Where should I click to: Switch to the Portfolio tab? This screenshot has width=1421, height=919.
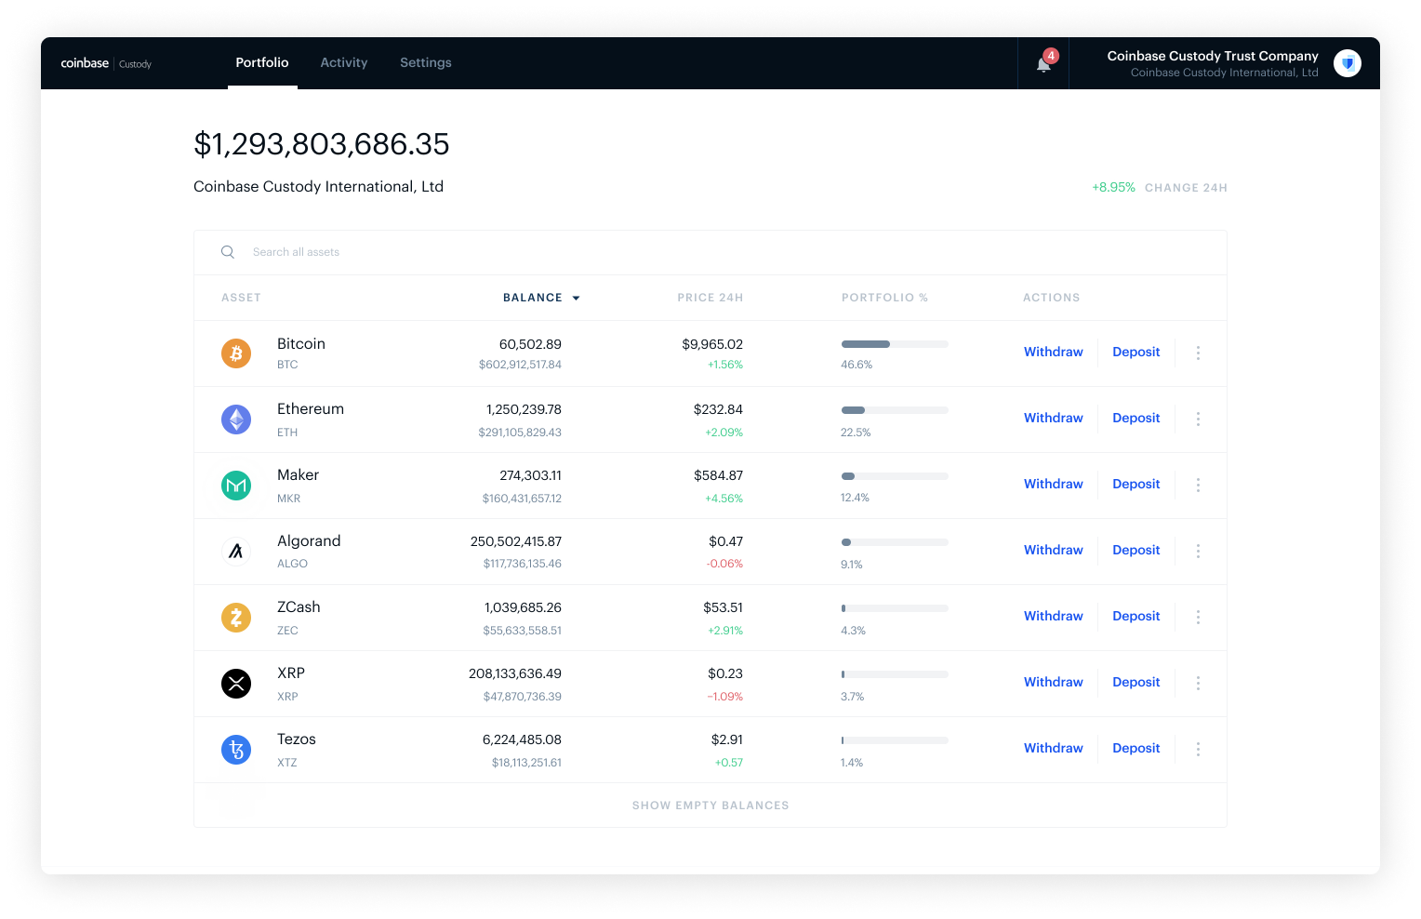coord(262,62)
